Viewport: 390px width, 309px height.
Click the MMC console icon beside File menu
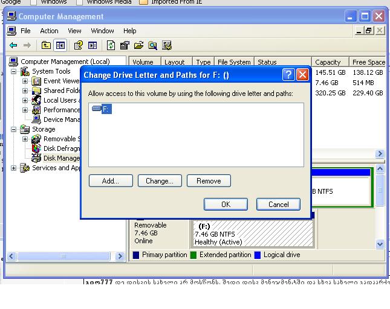coord(11,31)
